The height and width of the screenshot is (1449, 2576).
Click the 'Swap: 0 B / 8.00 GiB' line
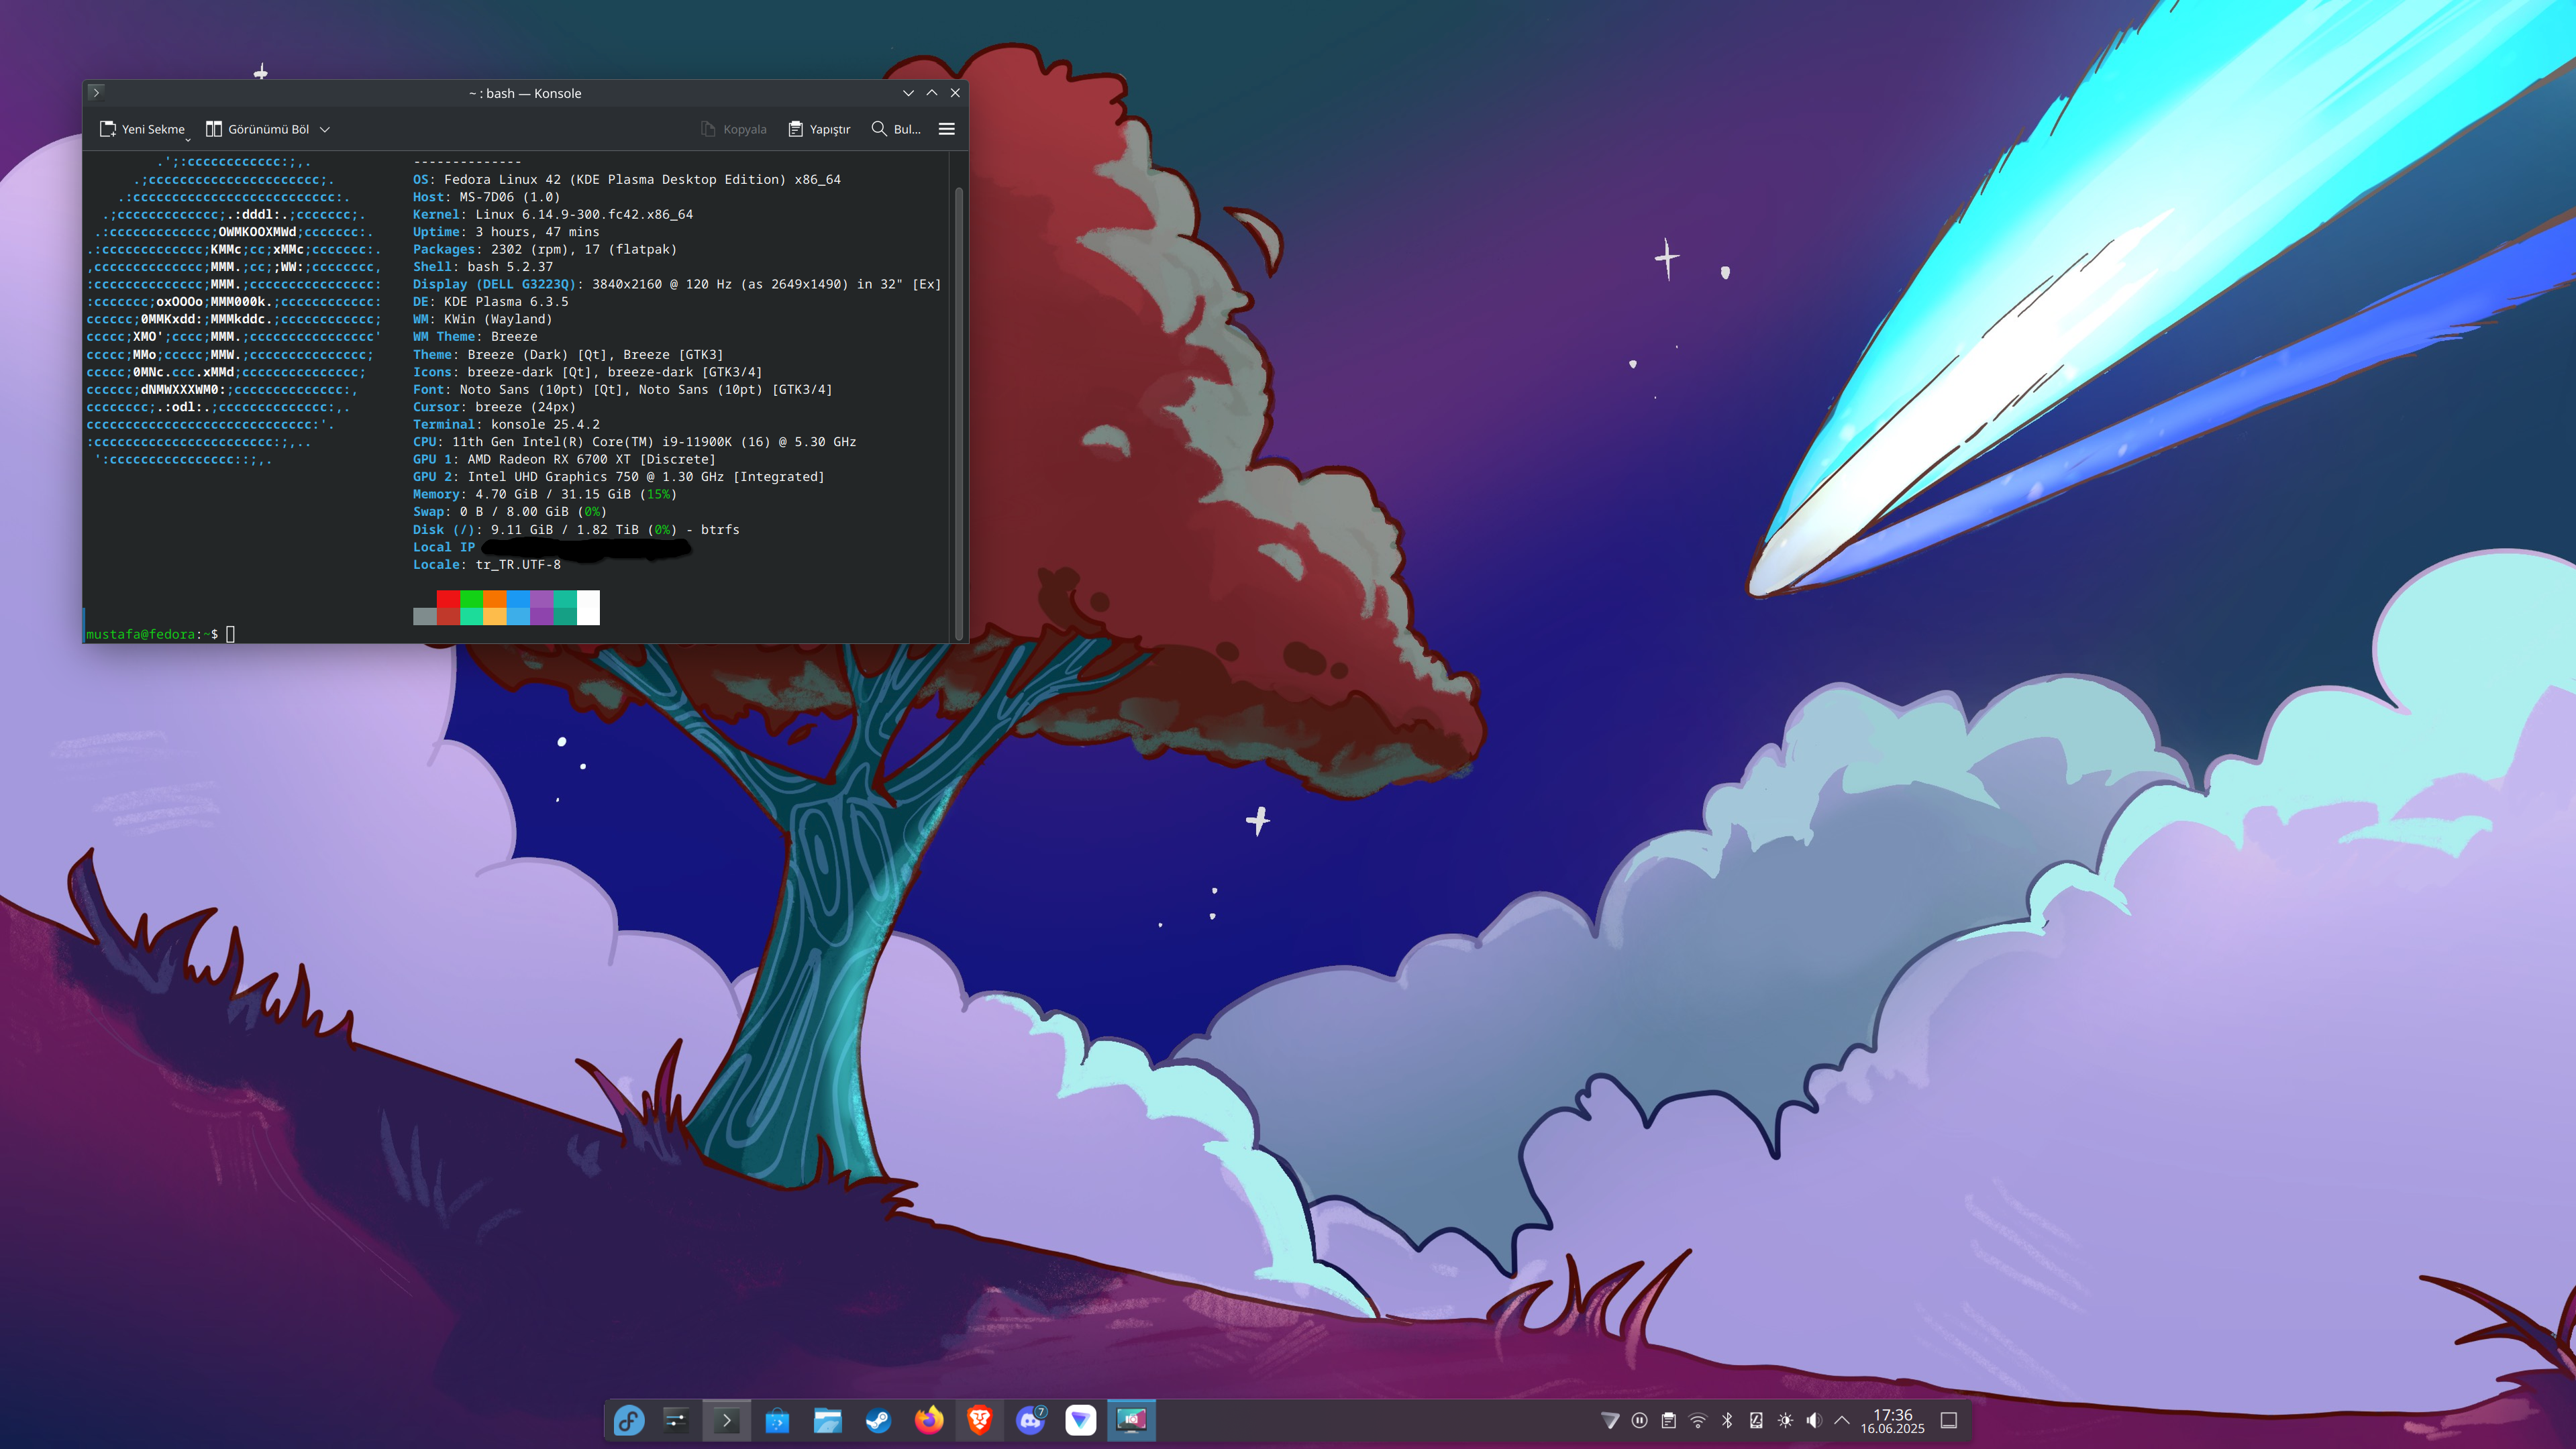510,512
